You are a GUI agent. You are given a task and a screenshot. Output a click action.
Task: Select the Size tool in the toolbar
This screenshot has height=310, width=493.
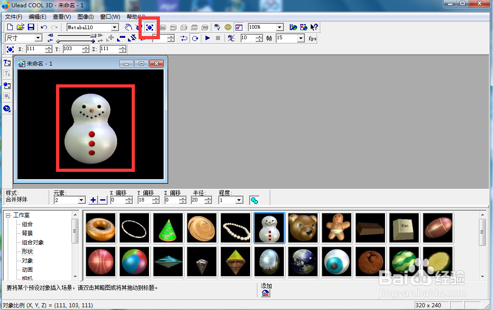(x=149, y=27)
